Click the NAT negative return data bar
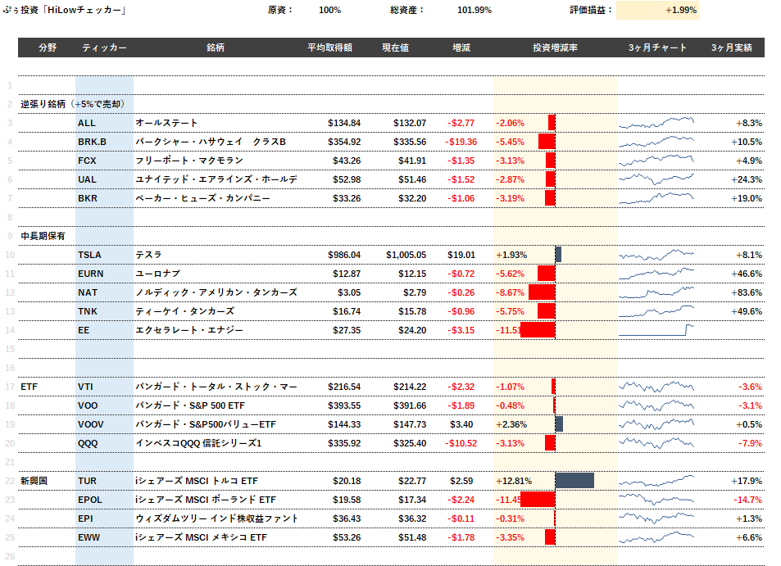 542,292
